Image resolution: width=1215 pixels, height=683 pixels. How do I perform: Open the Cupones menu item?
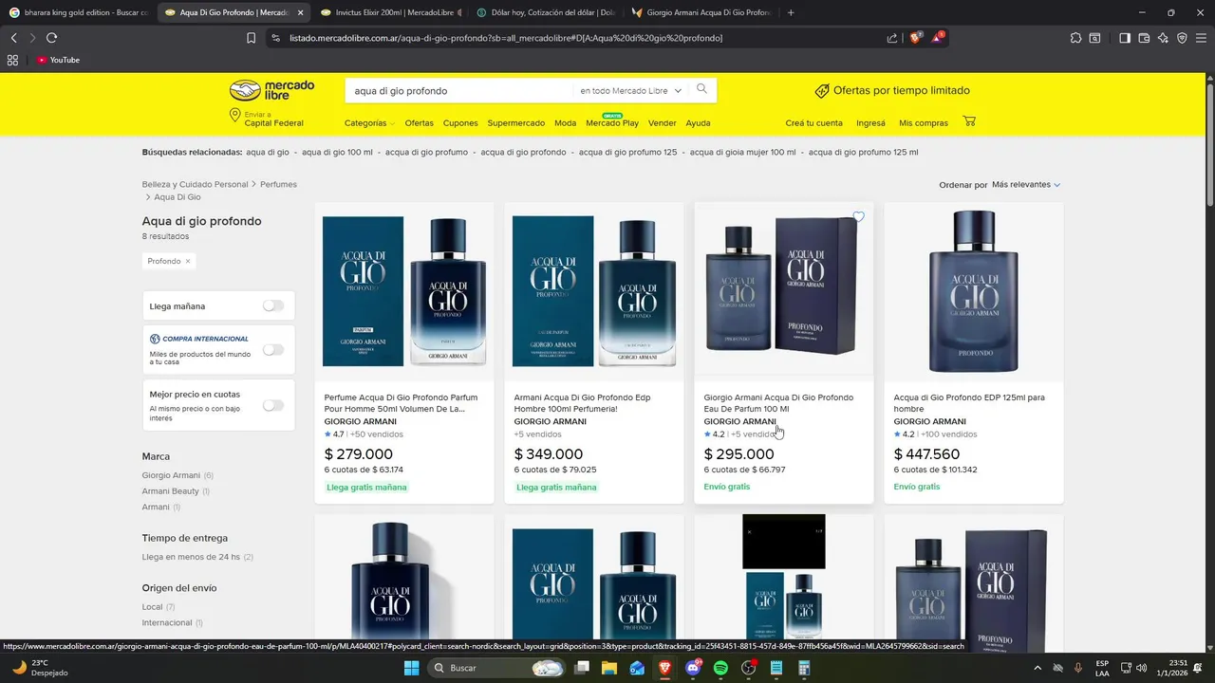point(460,123)
